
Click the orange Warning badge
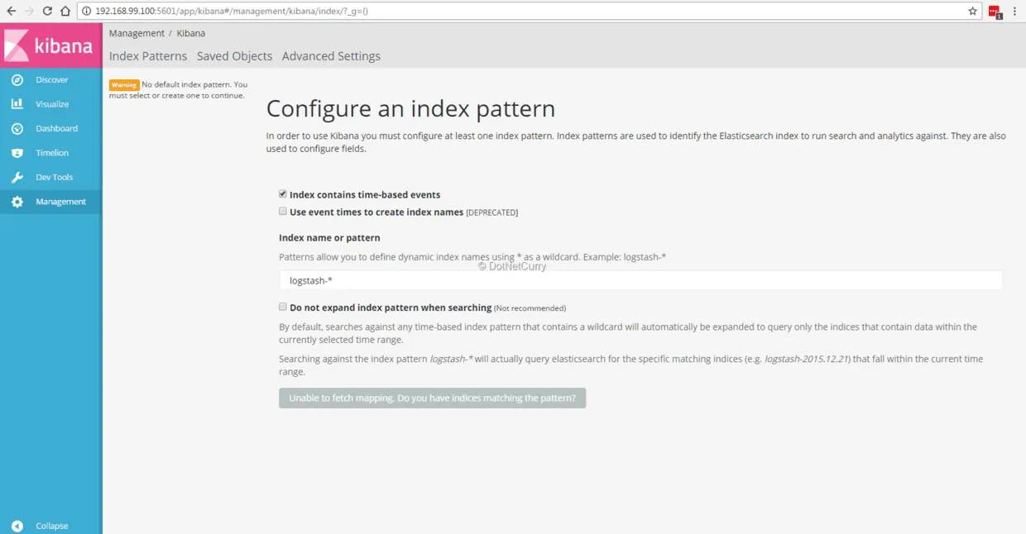click(124, 85)
